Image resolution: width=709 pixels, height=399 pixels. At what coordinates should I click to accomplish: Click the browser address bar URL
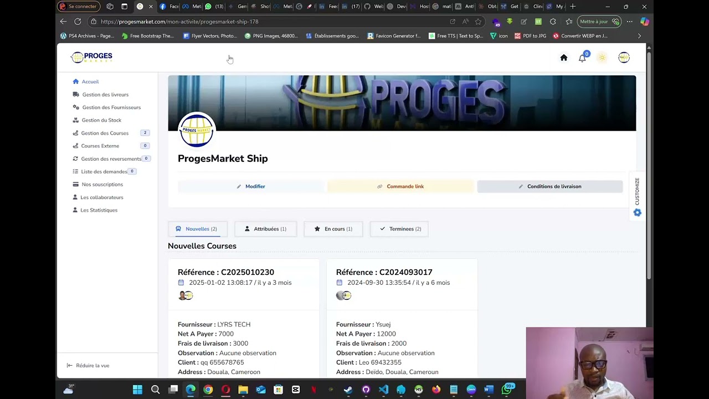pos(179,22)
